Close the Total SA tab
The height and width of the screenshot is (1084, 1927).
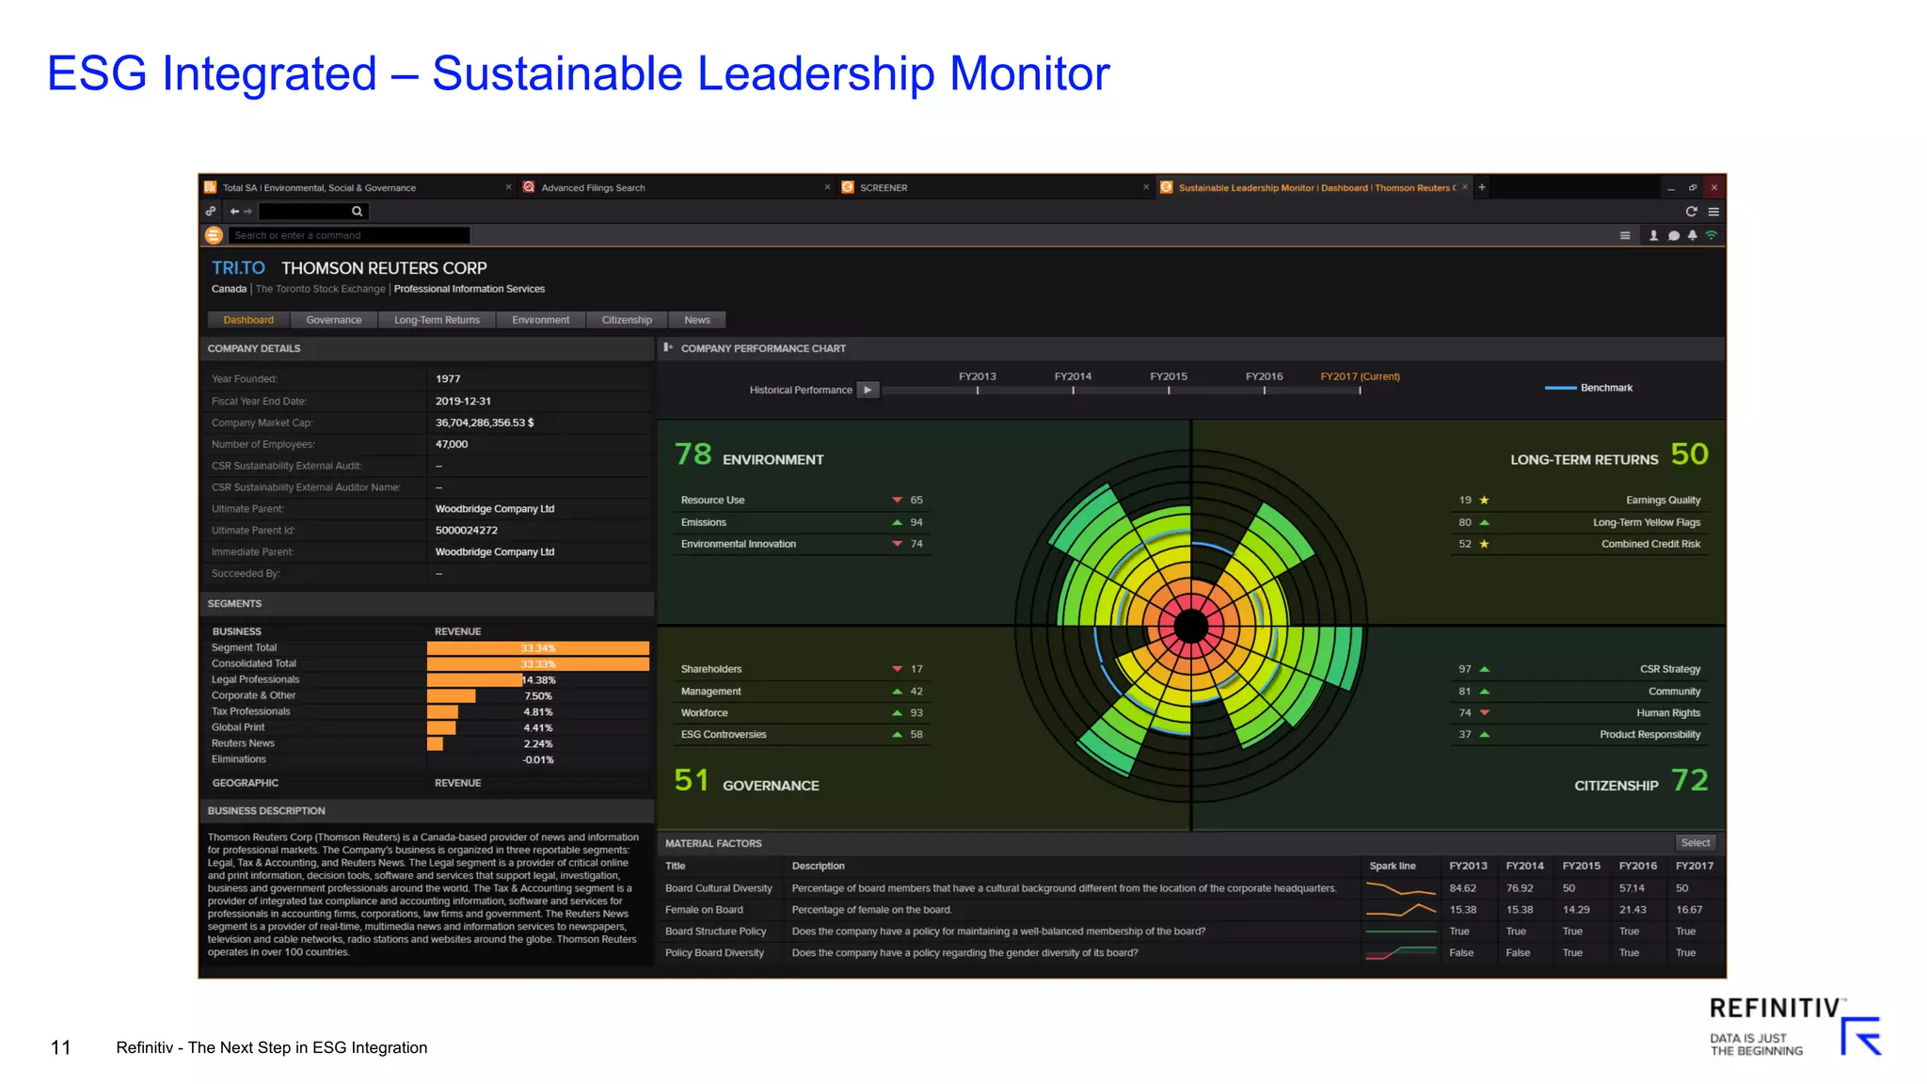(x=508, y=187)
